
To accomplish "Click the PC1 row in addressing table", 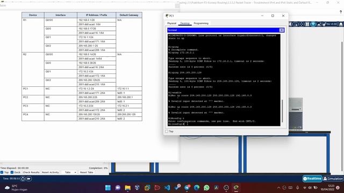I will 82,91.
